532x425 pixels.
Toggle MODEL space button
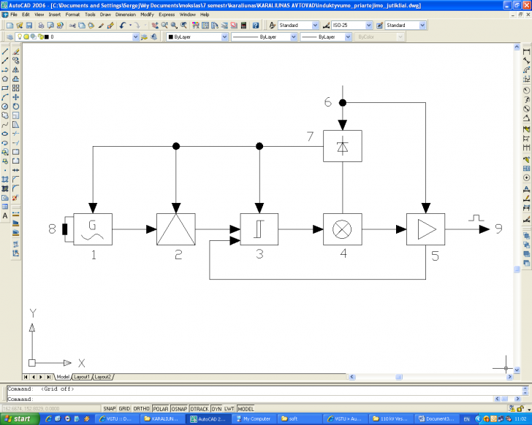click(x=246, y=409)
